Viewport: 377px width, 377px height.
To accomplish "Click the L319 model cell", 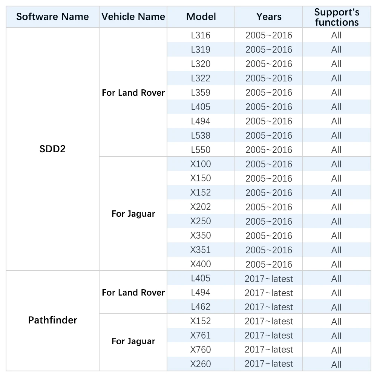I will point(201,49).
